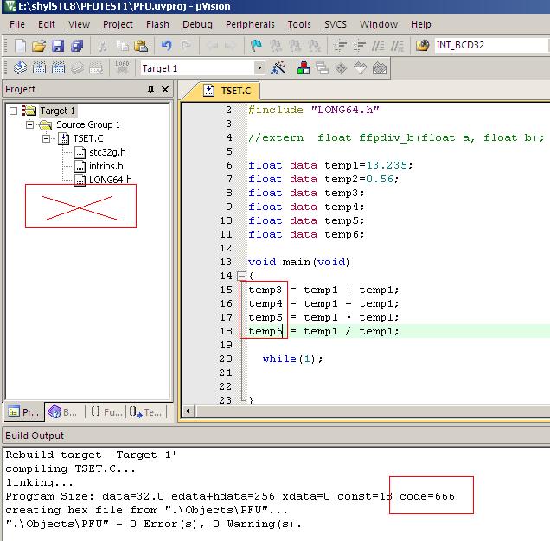Viewport: 550px width, 541px height.
Task: Click the Uncomment Selection icon
Action: [398, 46]
